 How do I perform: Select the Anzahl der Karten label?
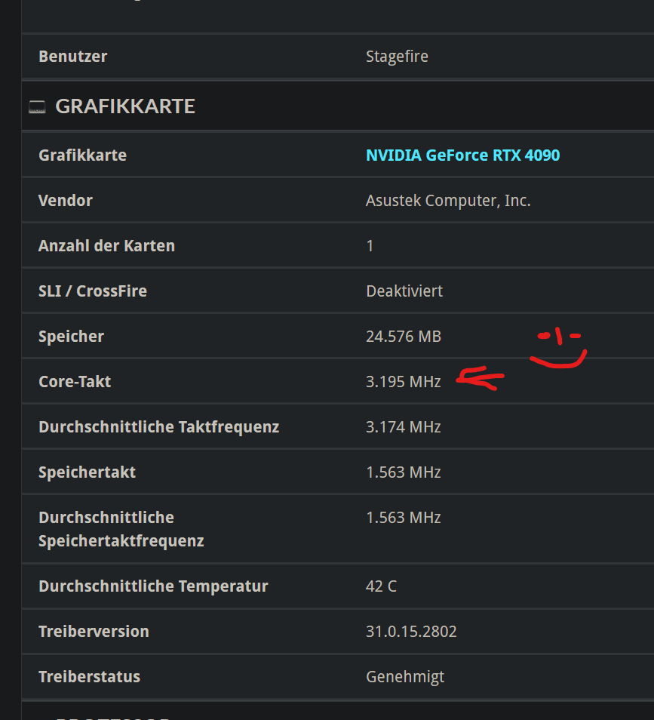pyautogui.click(x=106, y=246)
